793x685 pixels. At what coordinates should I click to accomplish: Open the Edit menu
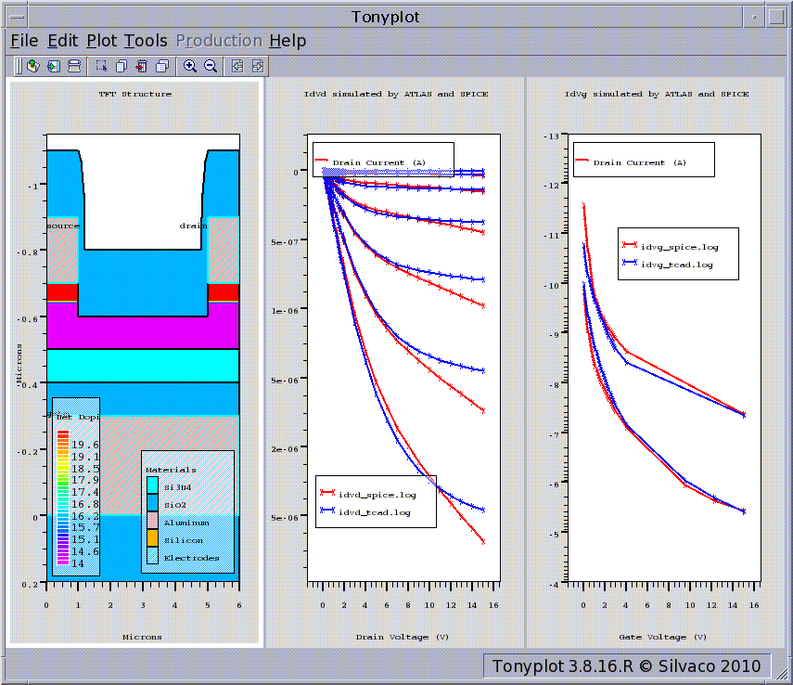[63, 41]
